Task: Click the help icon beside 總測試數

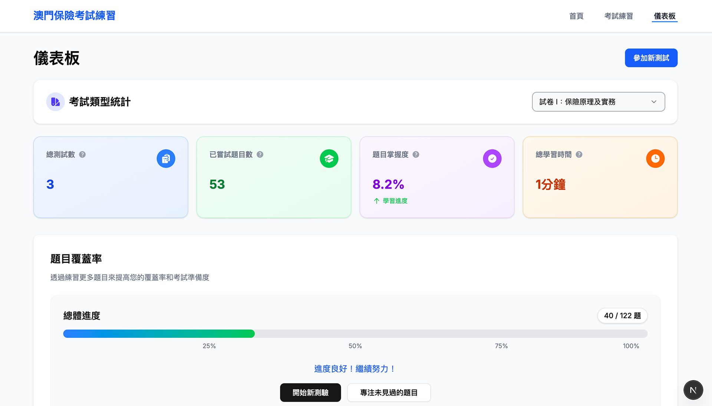Action: click(82, 154)
